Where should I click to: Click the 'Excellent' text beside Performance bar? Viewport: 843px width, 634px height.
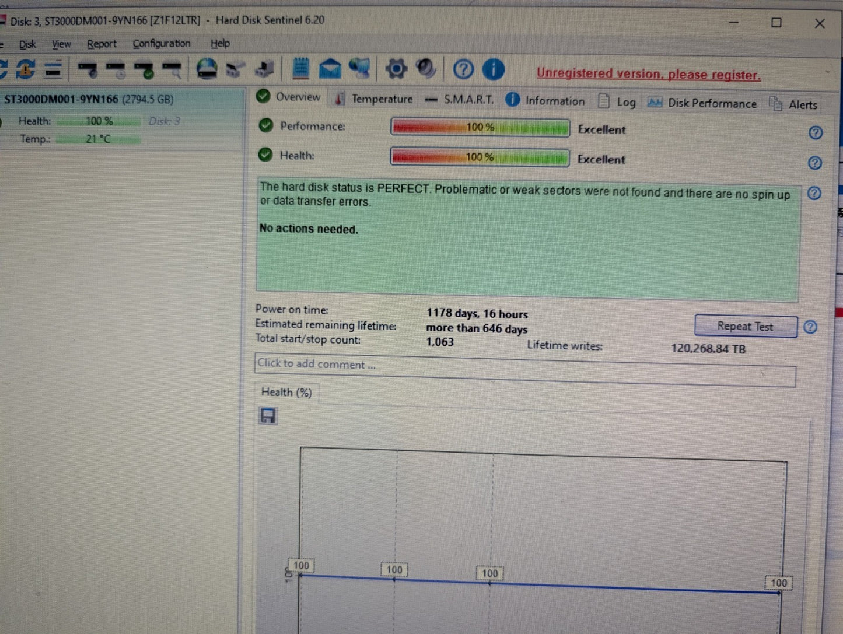pos(601,129)
